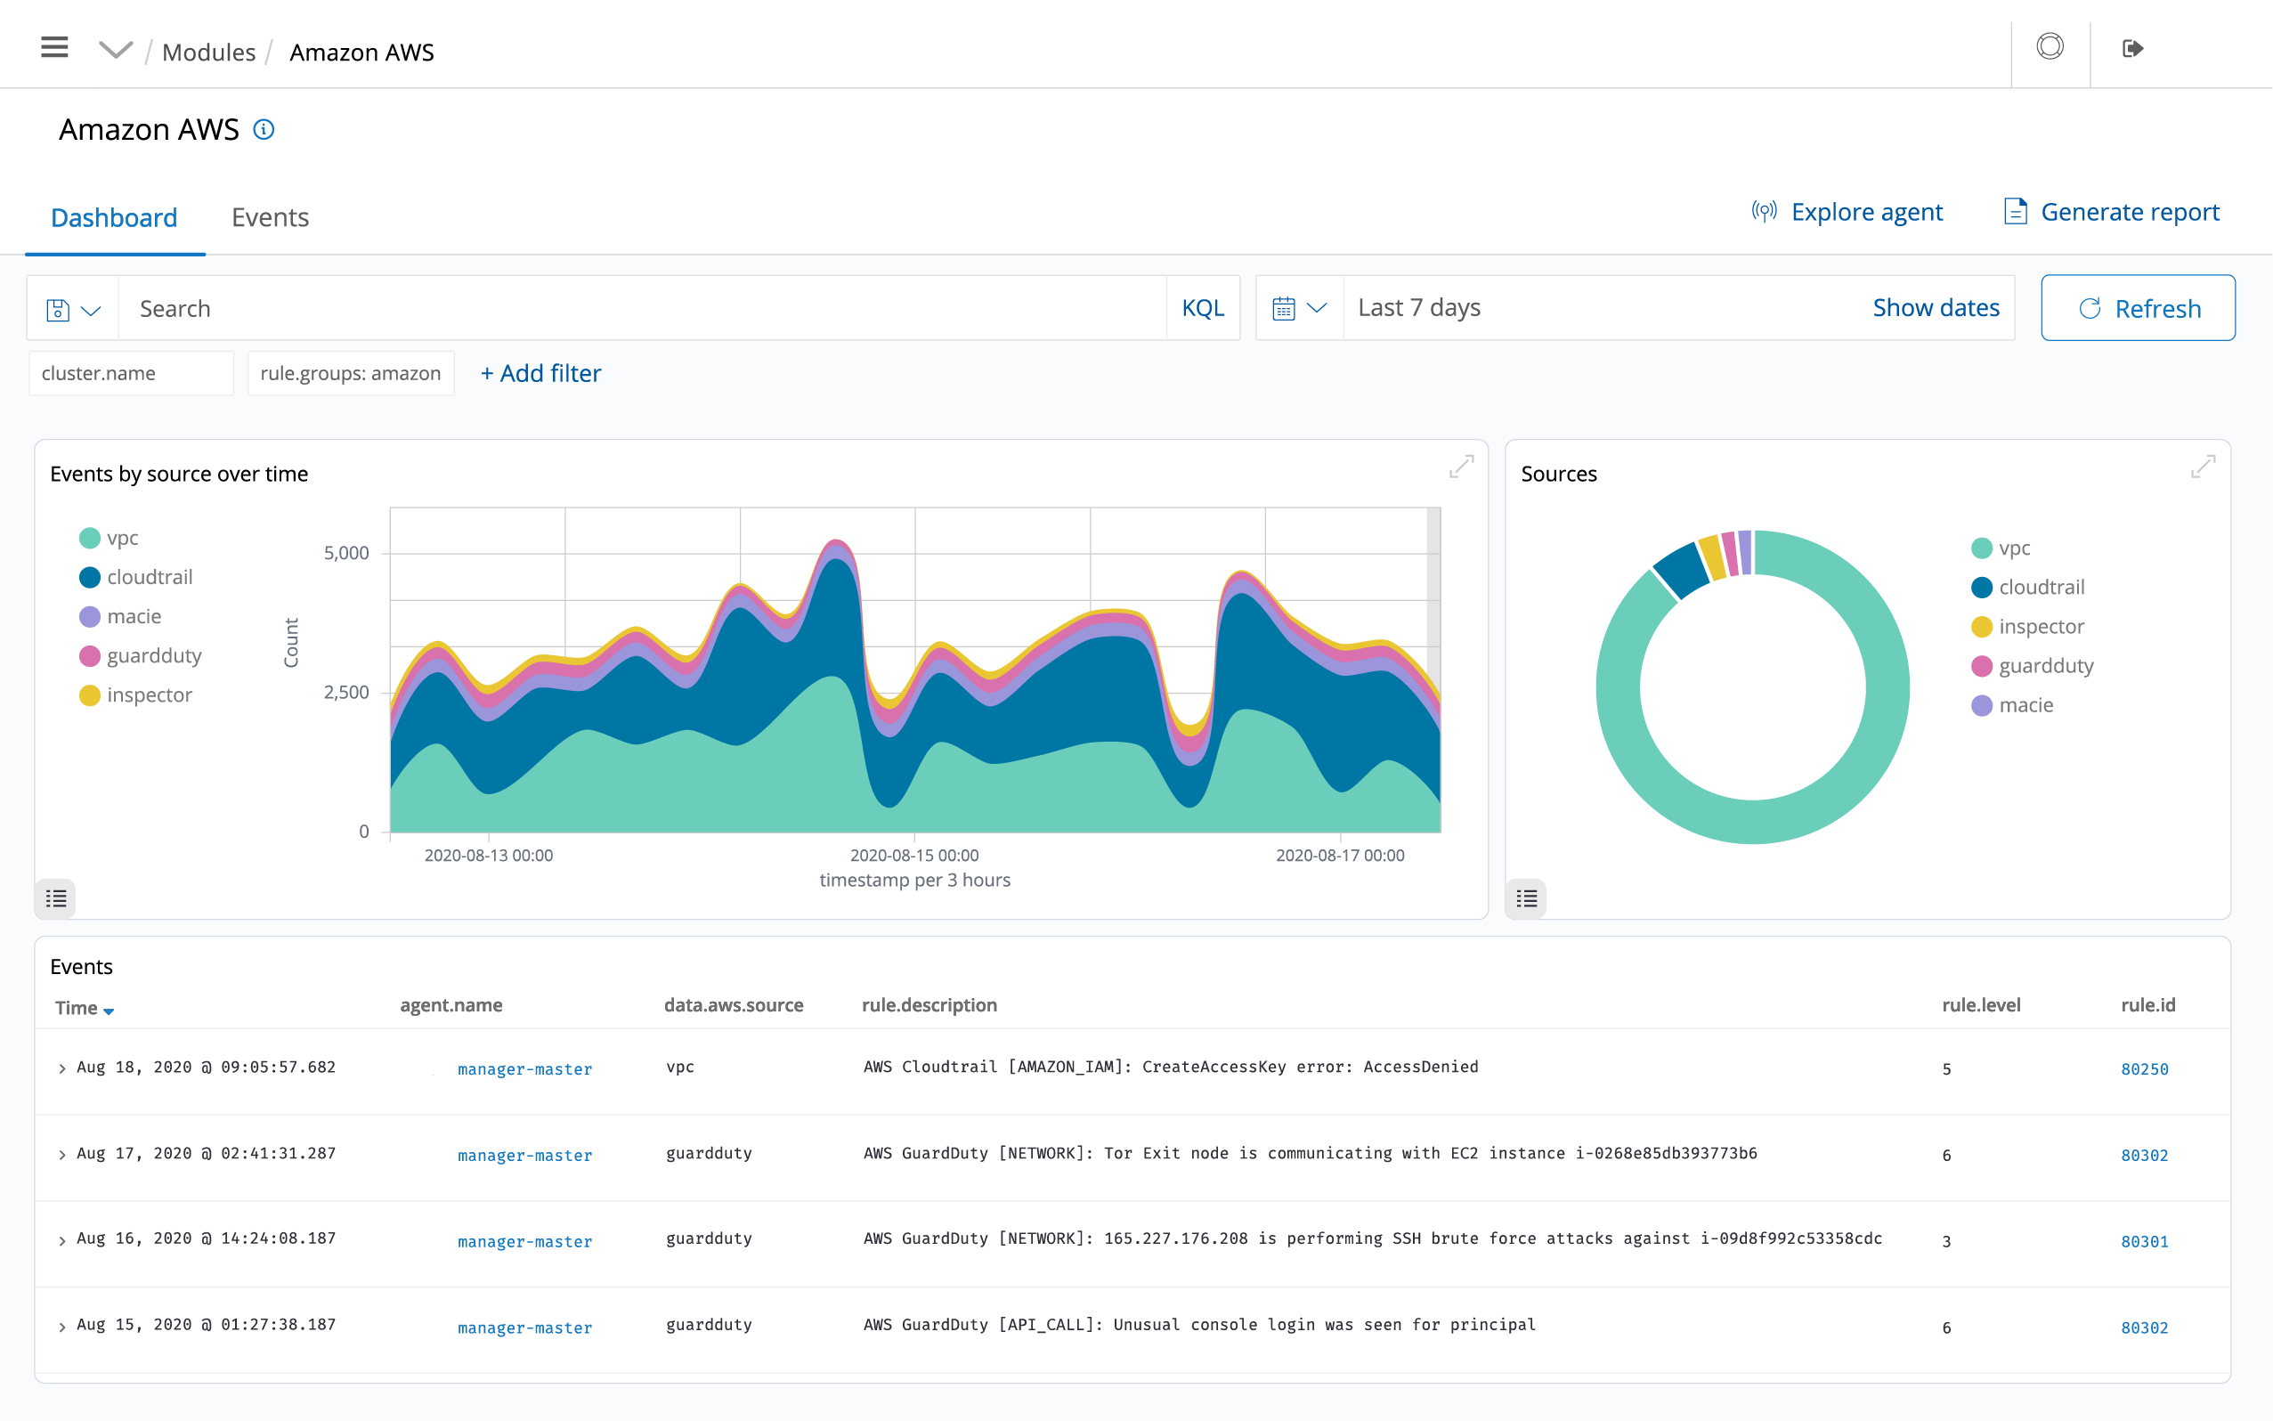Expand the Aug 18, 2020 event row
Image resolution: width=2273 pixels, height=1421 pixels.
click(x=62, y=1068)
